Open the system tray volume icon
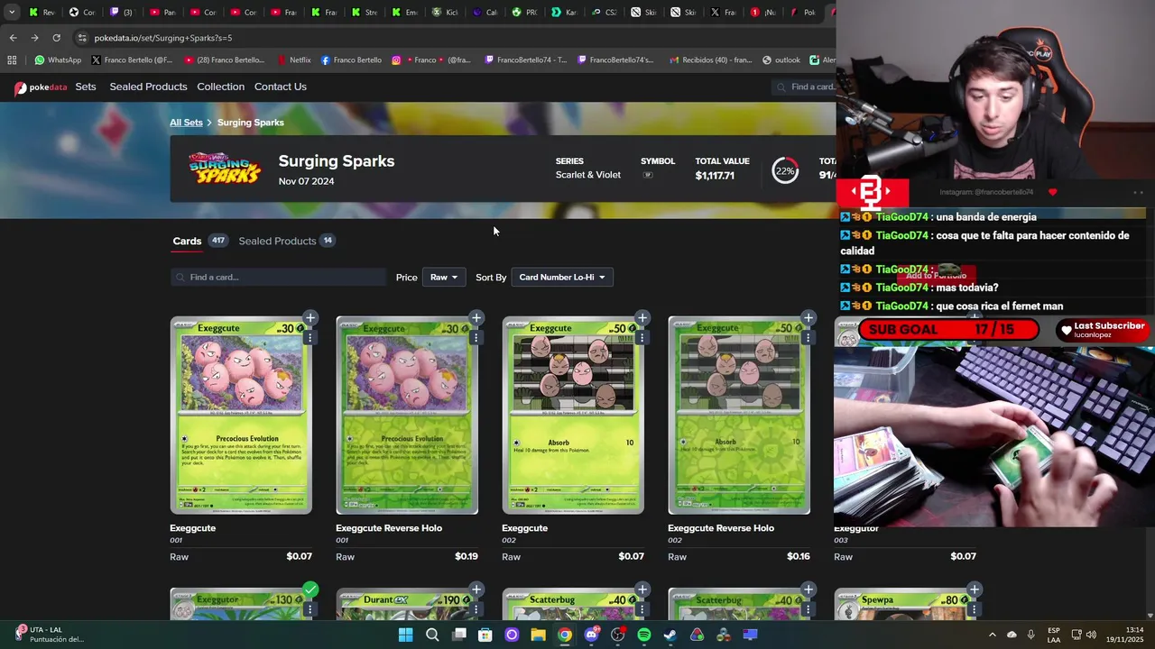The height and width of the screenshot is (649, 1155). click(x=1091, y=635)
